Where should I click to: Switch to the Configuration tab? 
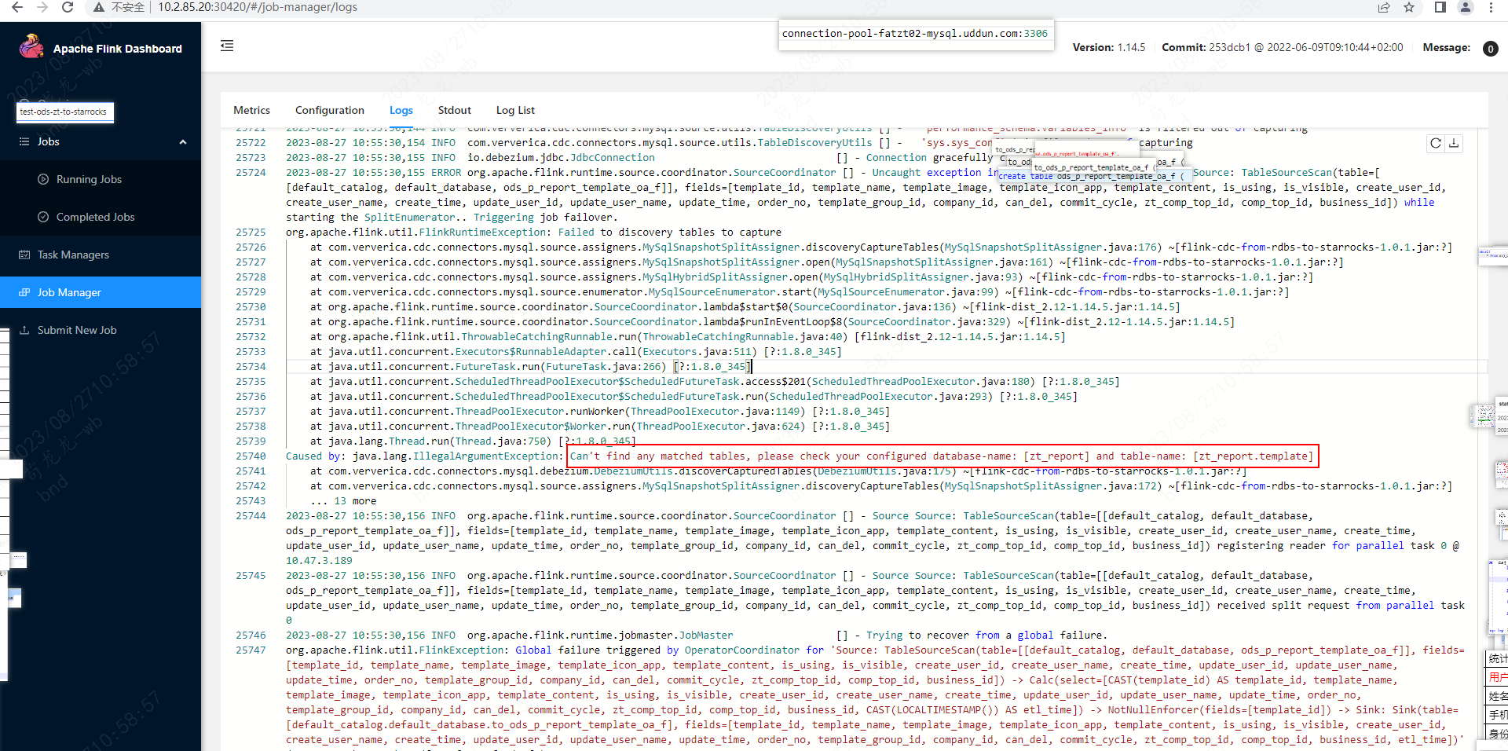pos(330,110)
